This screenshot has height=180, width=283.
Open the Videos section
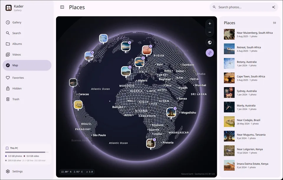27,54
